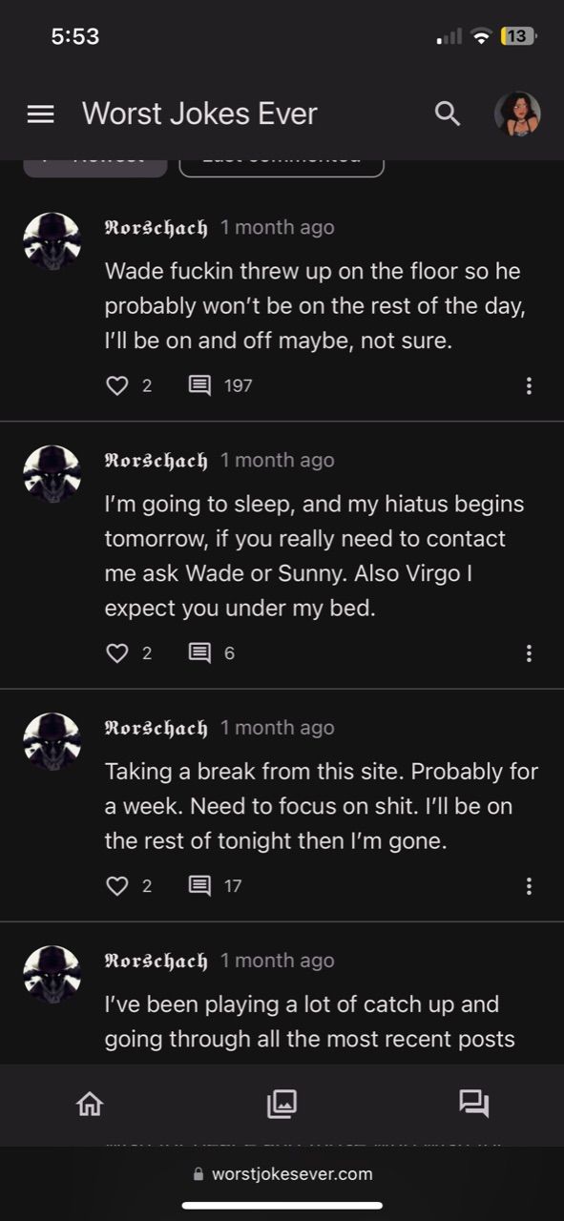Like the 'Taking a break' post
This screenshot has width=564, height=1221.
click(x=116, y=886)
